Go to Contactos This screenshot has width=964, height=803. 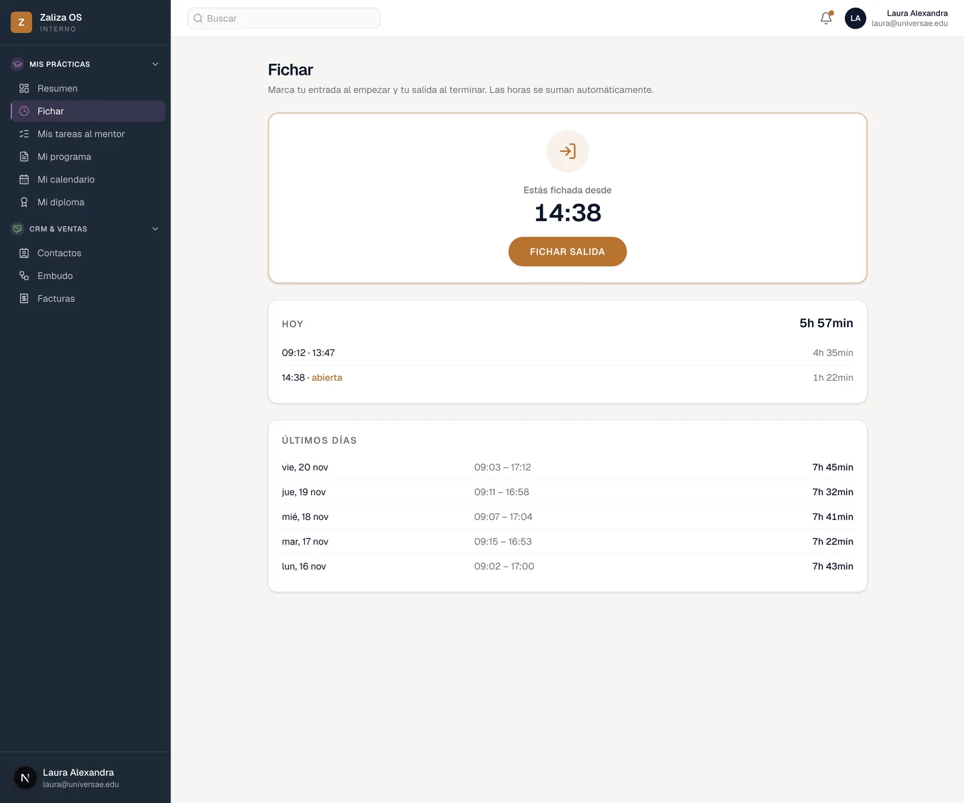point(88,253)
